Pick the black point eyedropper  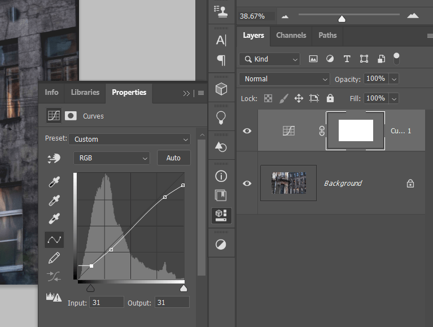54,182
